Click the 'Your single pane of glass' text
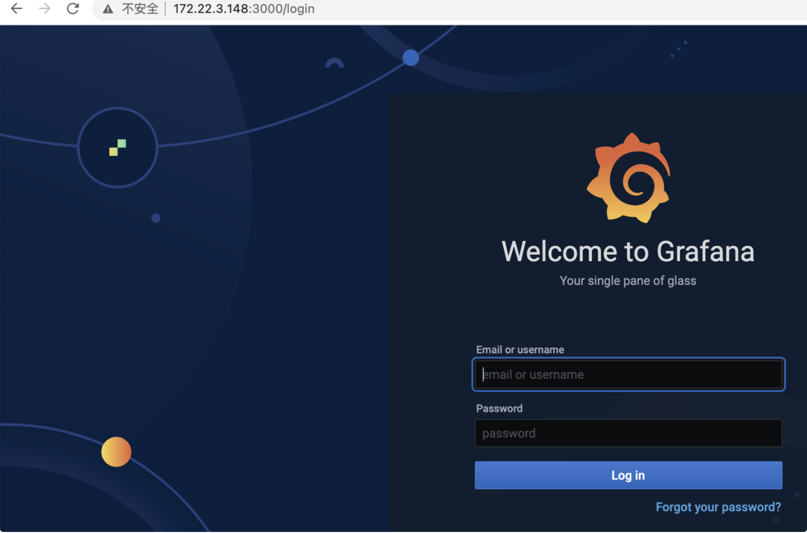Viewport: 807px width, 533px height. pos(628,281)
